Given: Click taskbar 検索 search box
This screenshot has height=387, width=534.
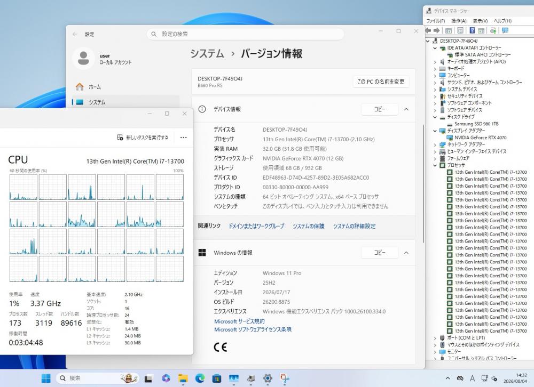Looking at the screenshot, I should click(98, 378).
